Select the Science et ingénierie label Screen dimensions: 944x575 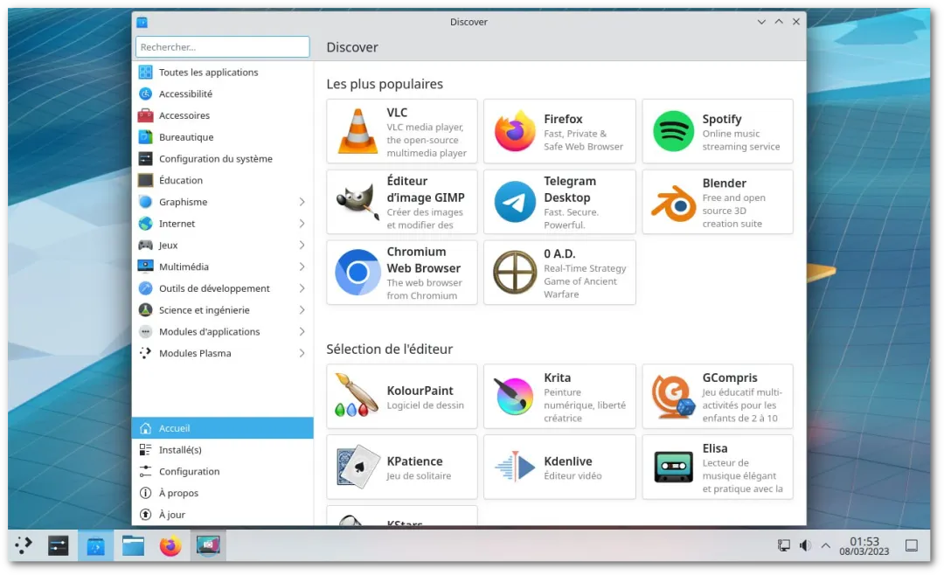tap(204, 311)
